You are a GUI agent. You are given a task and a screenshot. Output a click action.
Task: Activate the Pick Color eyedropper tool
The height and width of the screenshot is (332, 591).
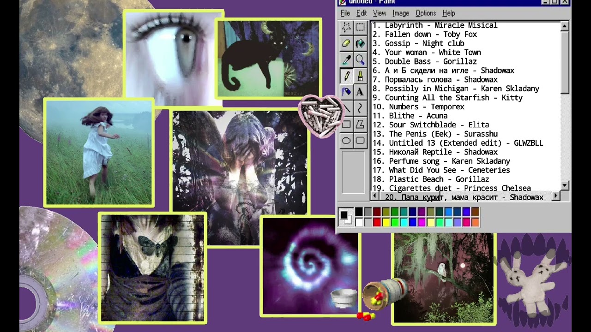tap(346, 59)
